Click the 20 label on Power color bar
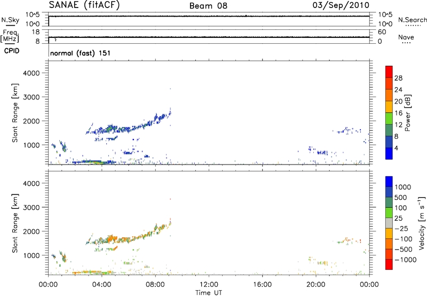Viewport: 427px width, 296px height. (x=398, y=102)
